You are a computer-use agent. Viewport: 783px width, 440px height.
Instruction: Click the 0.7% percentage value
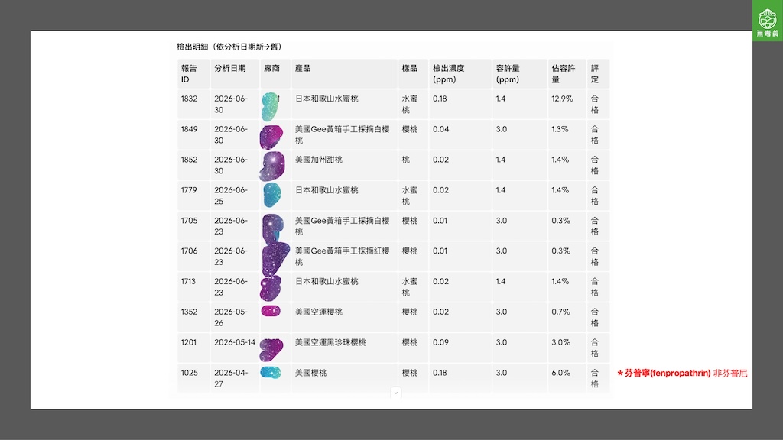click(560, 312)
